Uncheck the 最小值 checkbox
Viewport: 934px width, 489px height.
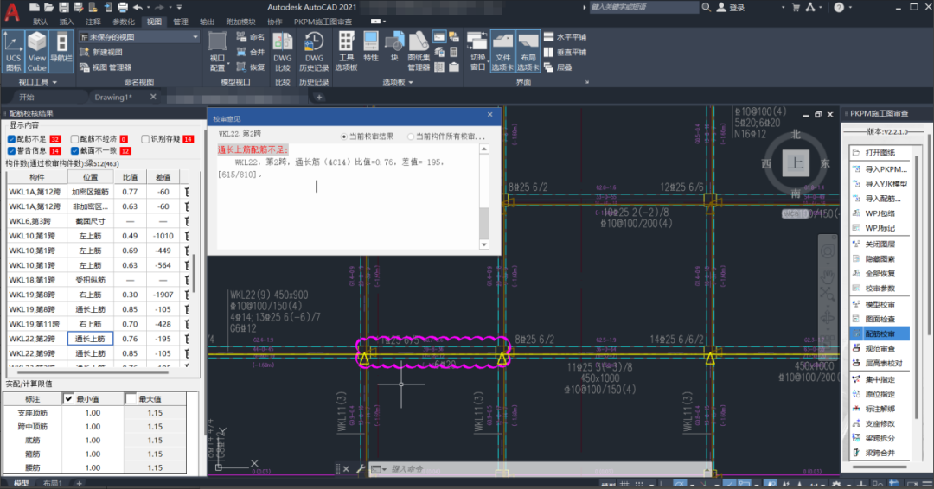click(68, 398)
